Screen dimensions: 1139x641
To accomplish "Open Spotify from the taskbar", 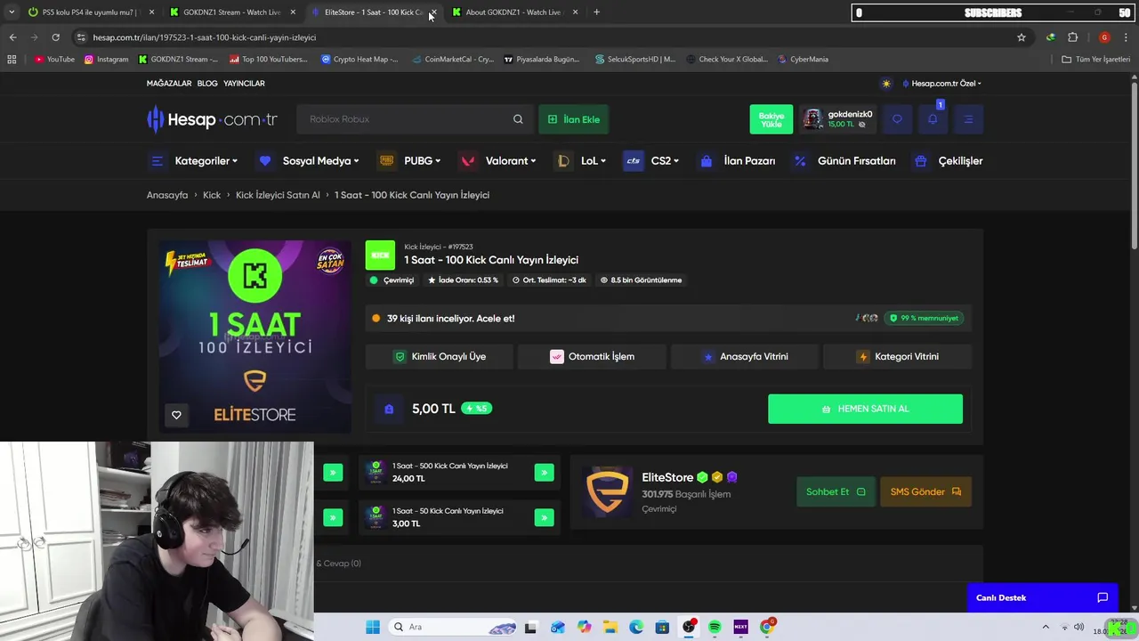I will tap(715, 627).
